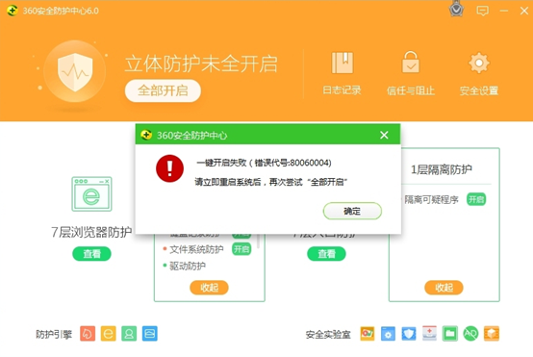
Task: Open the blue shield lab icon
Action: click(409, 334)
